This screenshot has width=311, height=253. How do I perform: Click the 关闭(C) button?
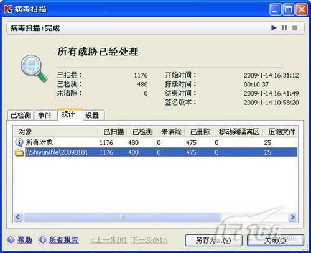click(x=276, y=241)
